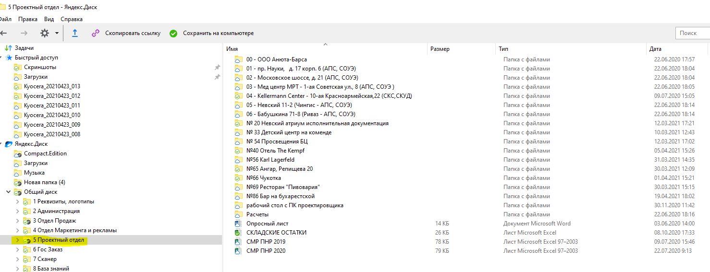Open the Справка menu
Screen dimensions: 710x272
tap(72, 19)
